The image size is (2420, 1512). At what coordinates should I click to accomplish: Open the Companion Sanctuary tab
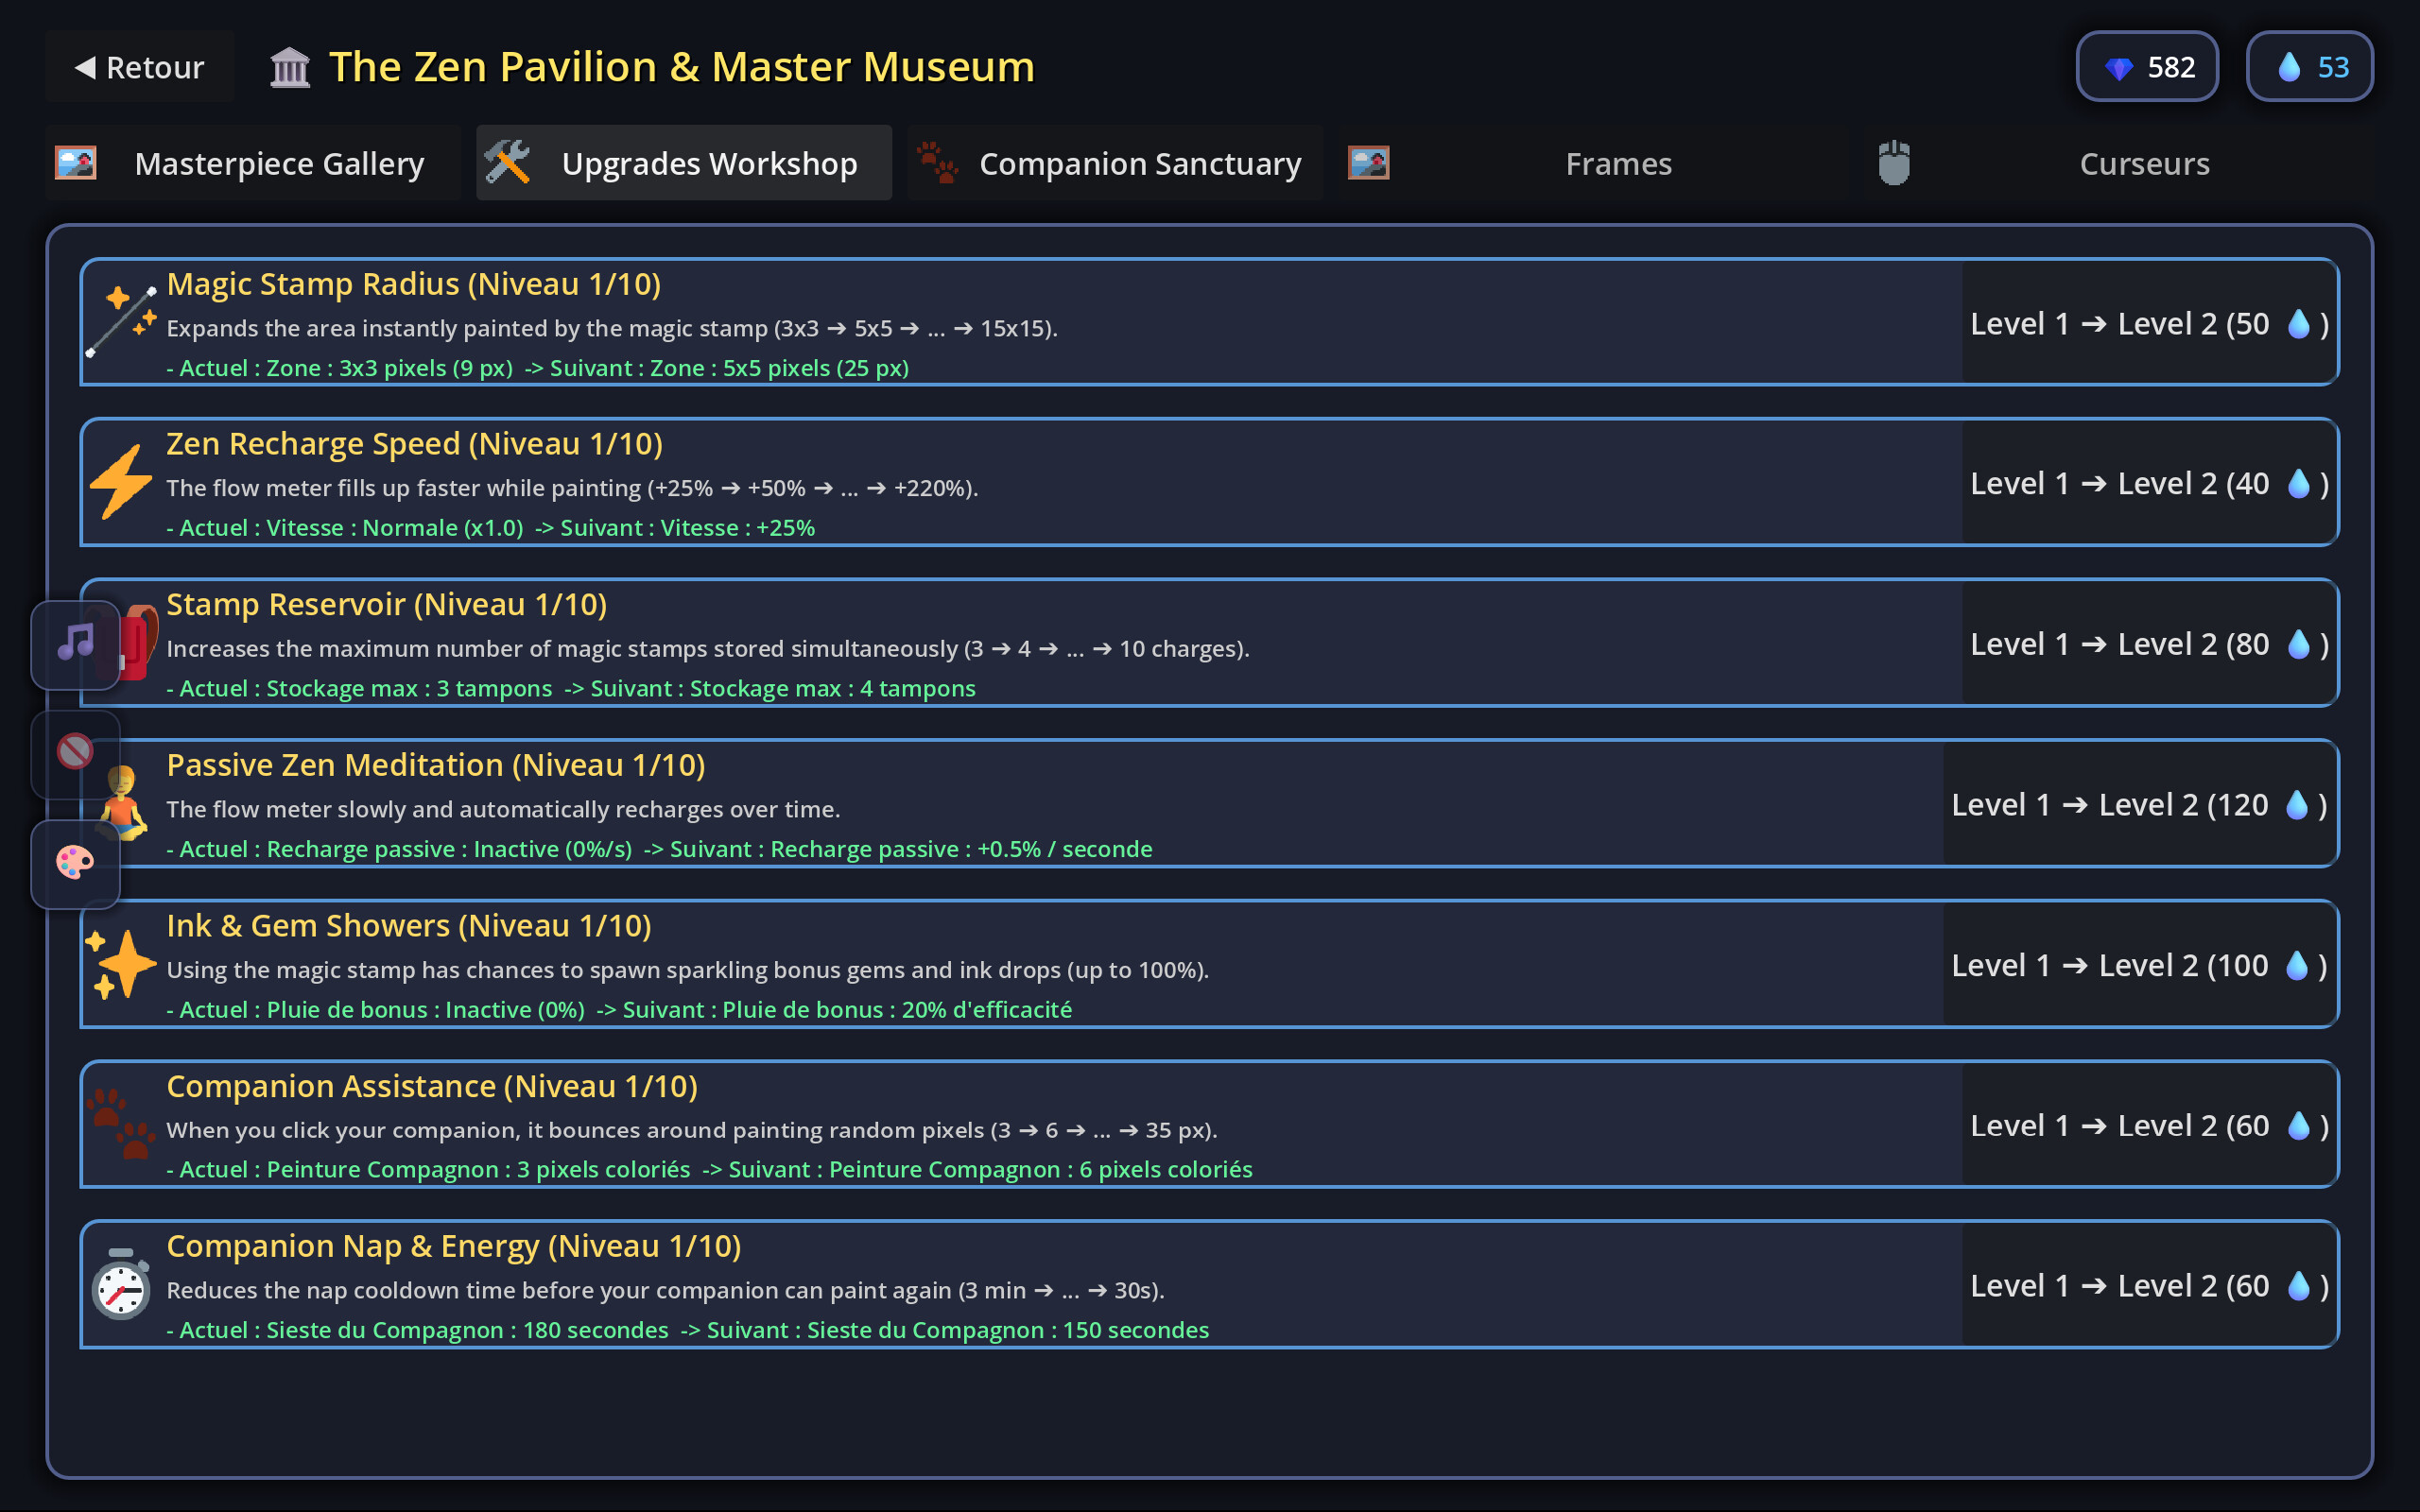pos(1115,163)
